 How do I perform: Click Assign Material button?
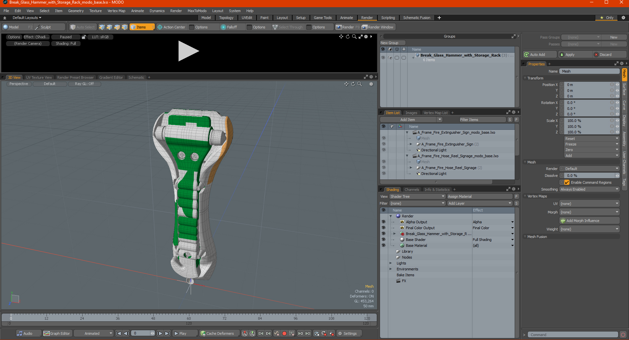[x=480, y=196]
